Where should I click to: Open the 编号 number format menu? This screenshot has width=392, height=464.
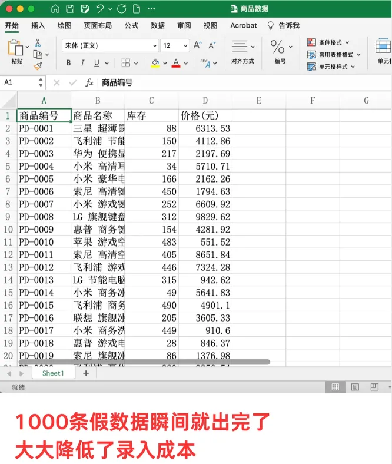pyautogui.click(x=280, y=52)
